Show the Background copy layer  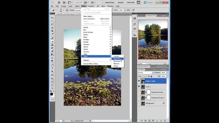point(139,92)
